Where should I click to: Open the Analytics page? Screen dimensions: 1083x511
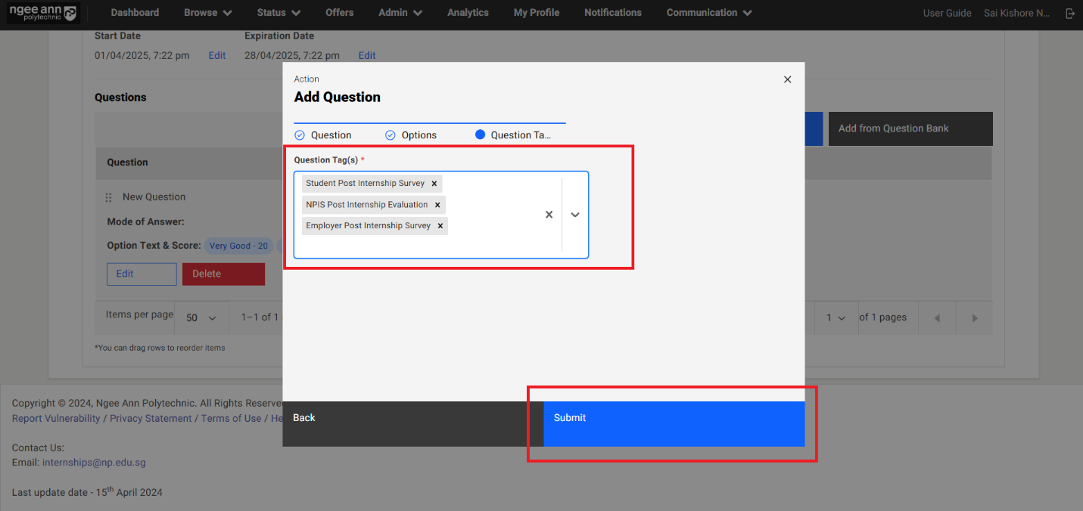click(468, 13)
